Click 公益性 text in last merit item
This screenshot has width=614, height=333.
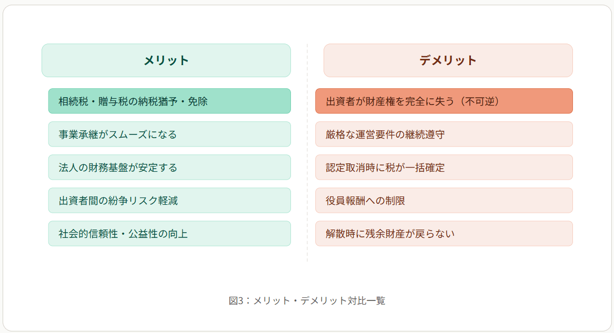[x=143, y=234]
